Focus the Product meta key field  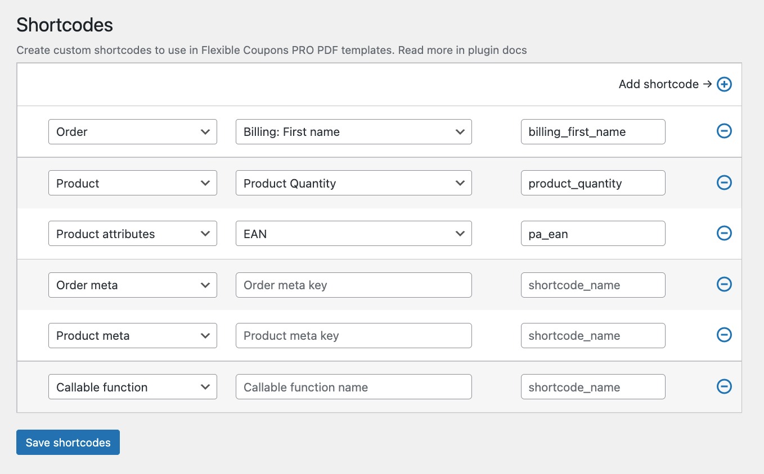(x=354, y=335)
